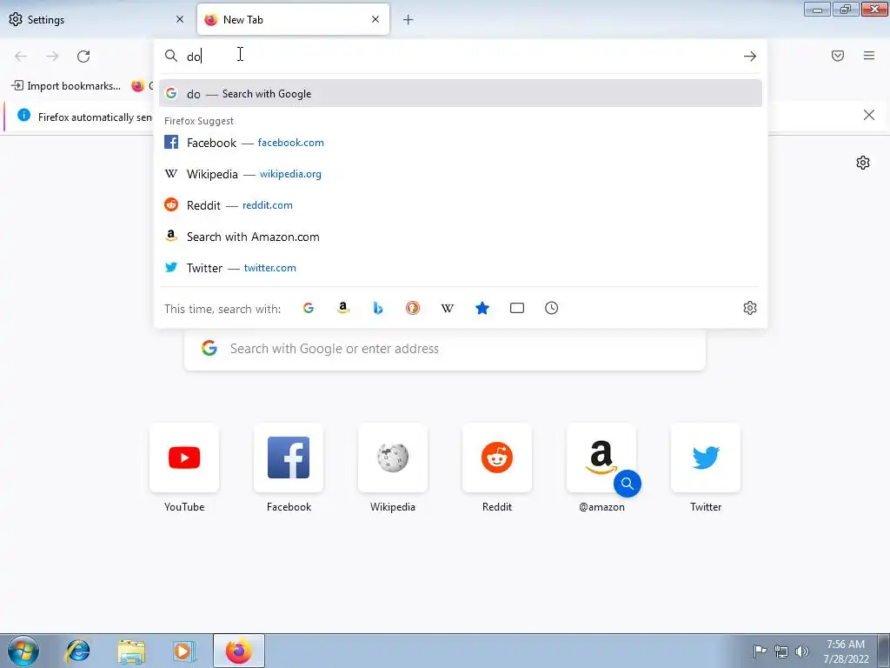Image resolution: width=890 pixels, height=668 pixels.
Task: Click the Firefox info icon in notification bar
Action: coord(23,116)
